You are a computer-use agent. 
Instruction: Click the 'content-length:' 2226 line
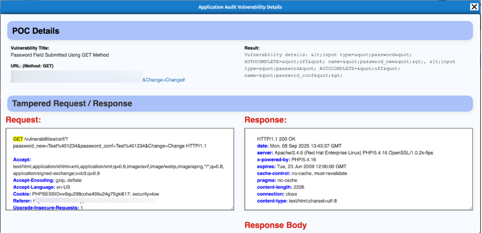pos(281,187)
